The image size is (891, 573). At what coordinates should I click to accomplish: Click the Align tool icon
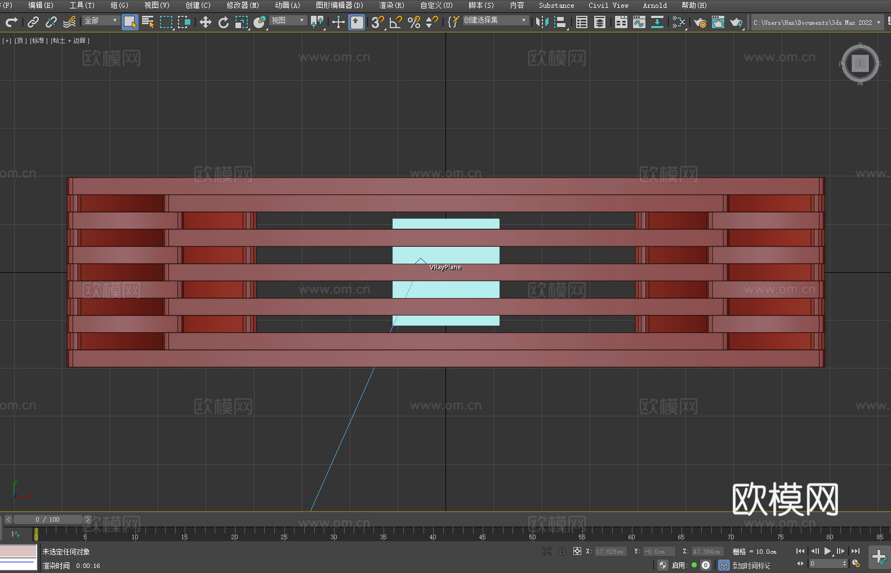pos(560,22)
